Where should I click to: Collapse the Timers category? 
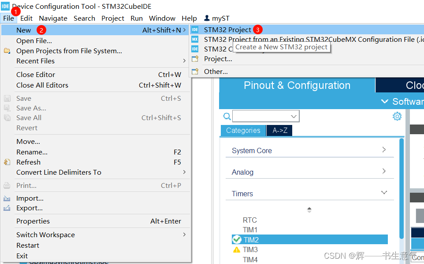pos(309,193)
